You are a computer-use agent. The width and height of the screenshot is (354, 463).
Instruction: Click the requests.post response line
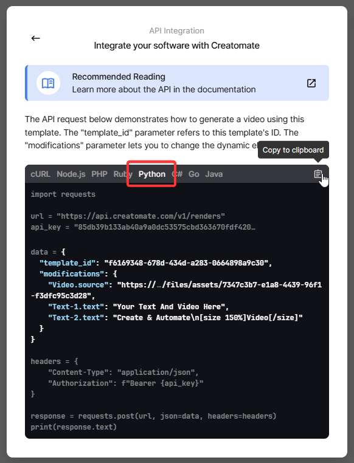coord(153,416)
